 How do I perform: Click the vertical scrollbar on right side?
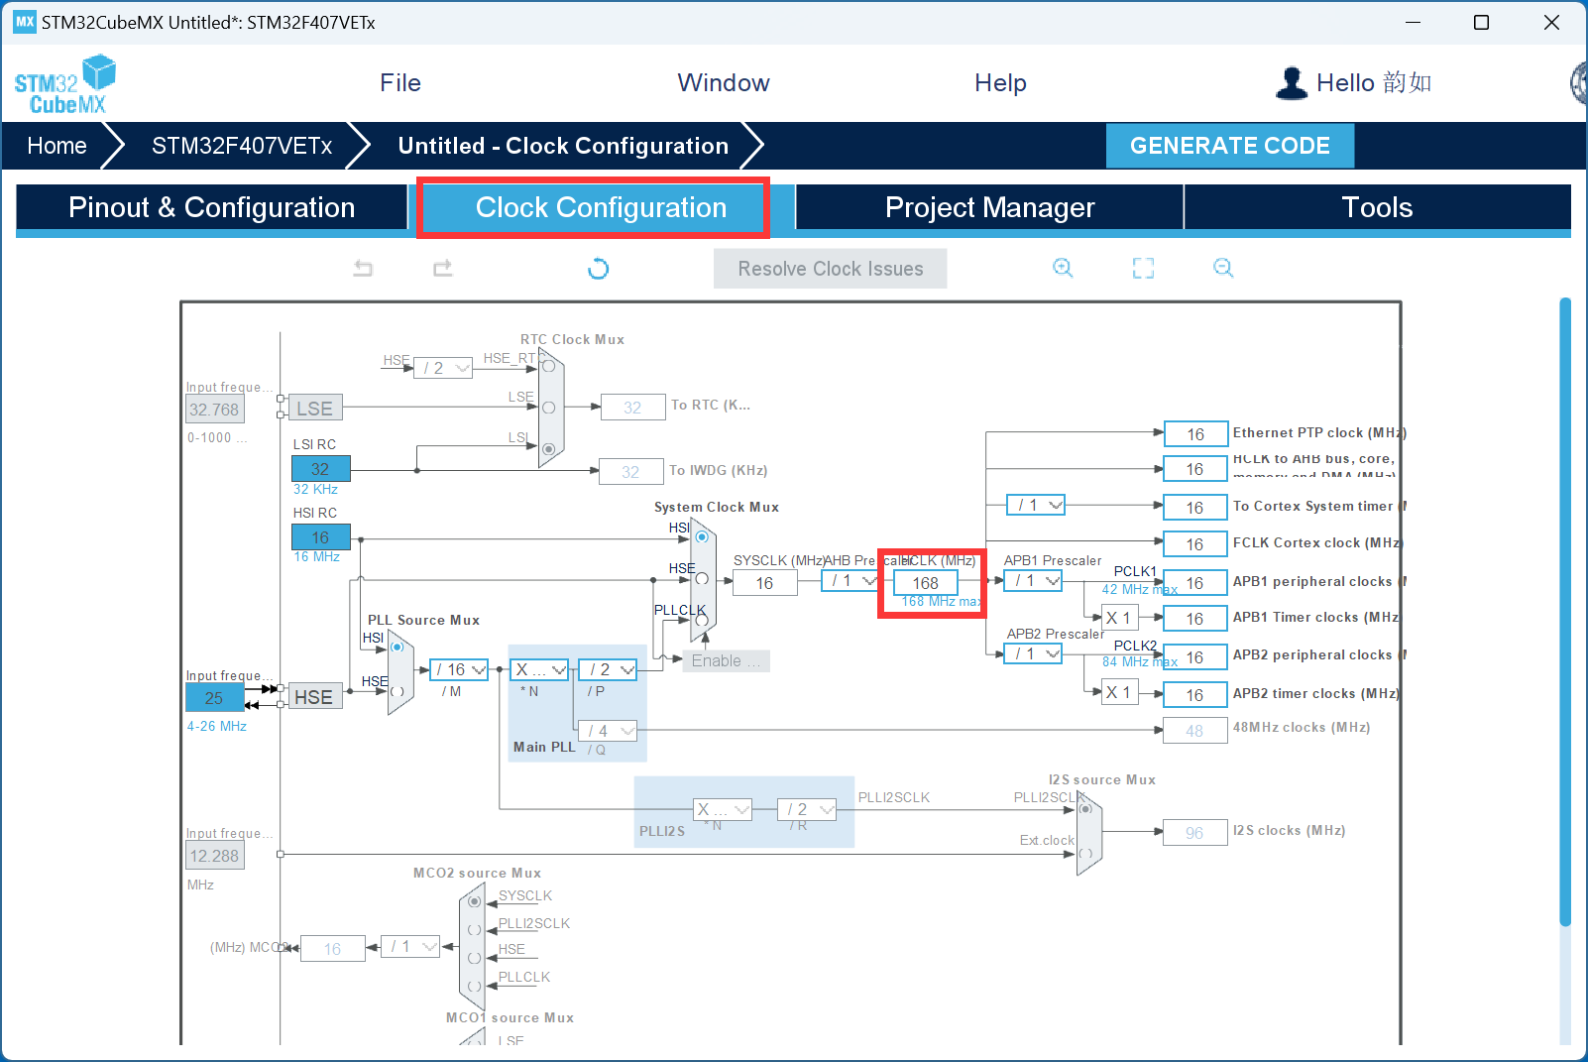(1565, 612)
